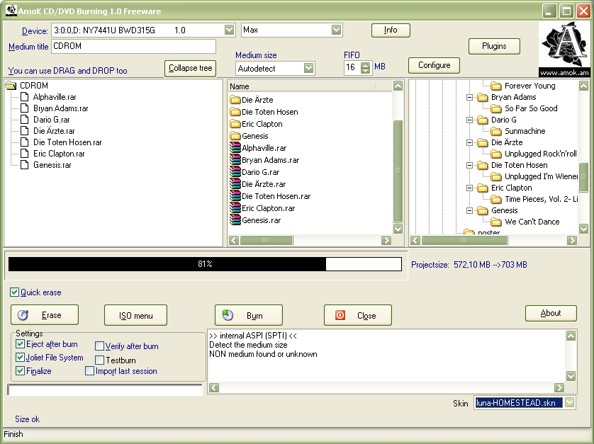Image resolution: width=594 pixels, height=444 pixels.
Task: Open the Plugins button
Action: click(x=494, y=46)
